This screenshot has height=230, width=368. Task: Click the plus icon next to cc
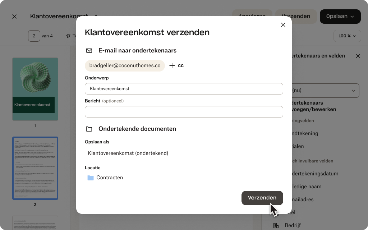tap(172, 65)
